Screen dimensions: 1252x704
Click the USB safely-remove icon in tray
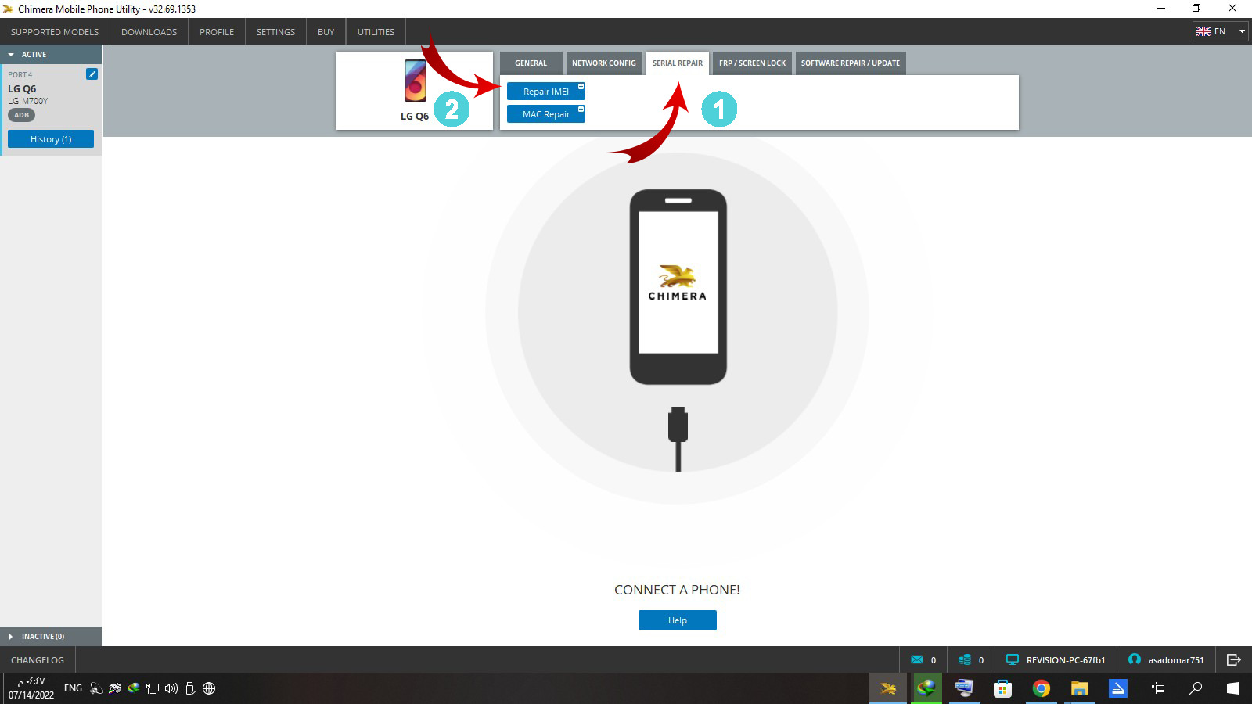click(190, 688)
